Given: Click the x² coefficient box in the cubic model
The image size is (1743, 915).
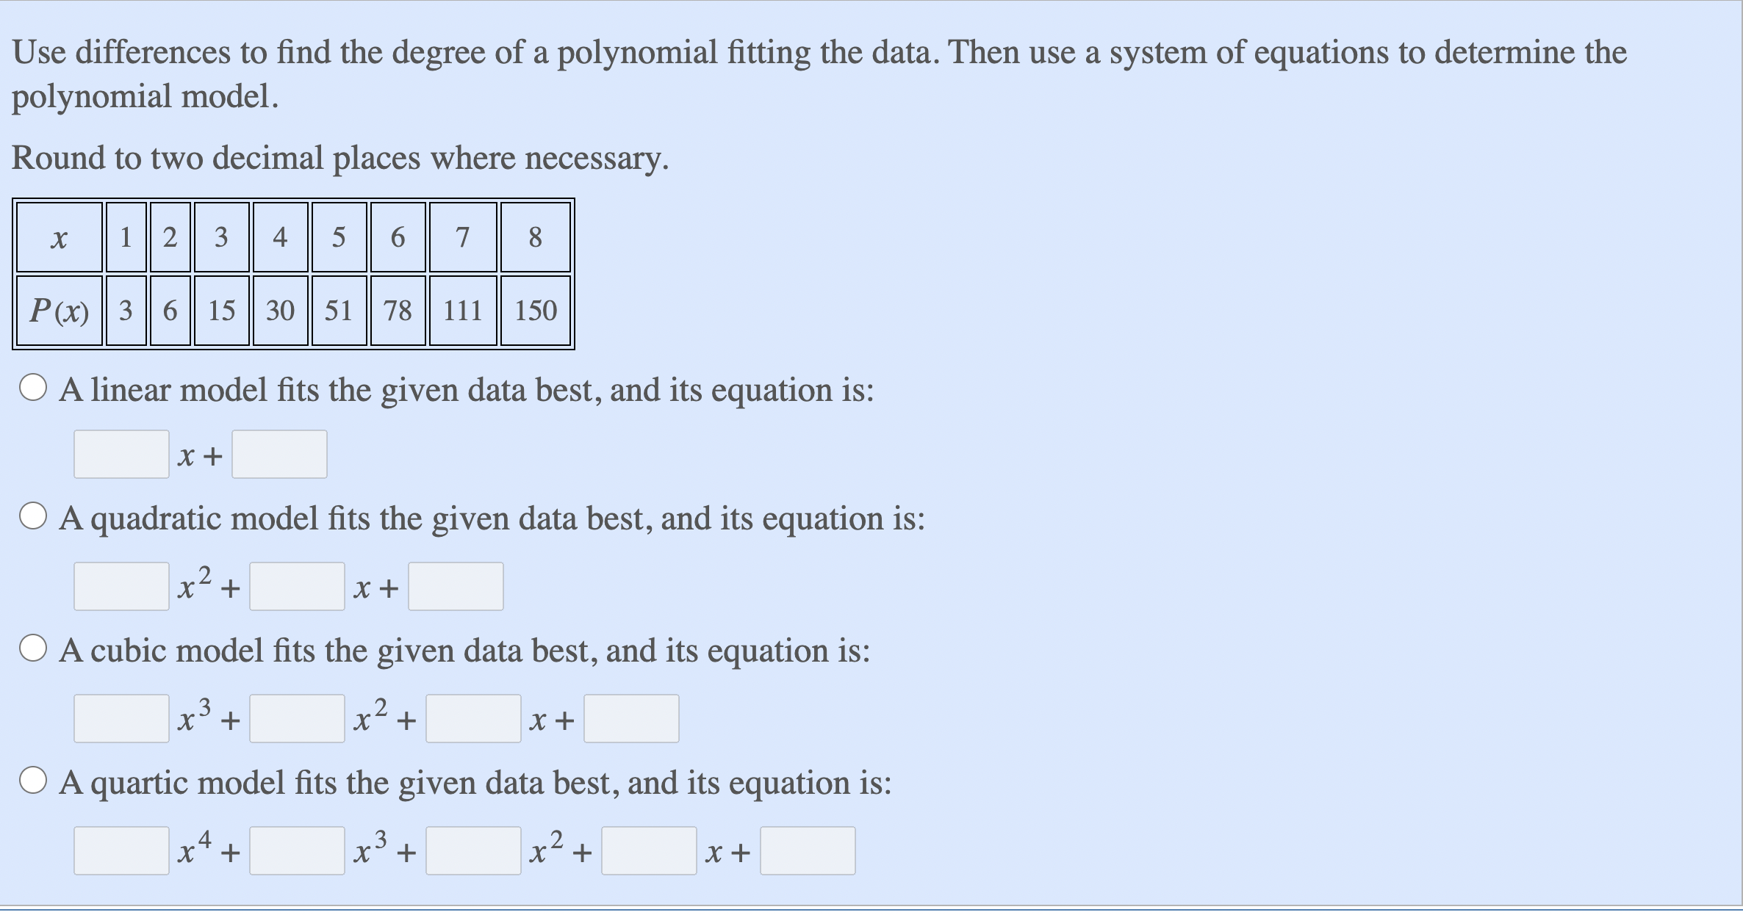Looking at the screenshot, I should click(298, 718).
